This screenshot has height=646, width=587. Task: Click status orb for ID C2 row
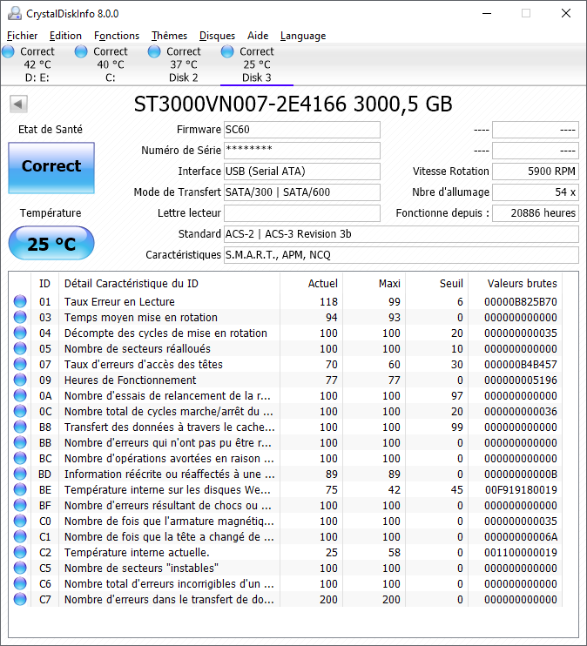click(20, 552)
